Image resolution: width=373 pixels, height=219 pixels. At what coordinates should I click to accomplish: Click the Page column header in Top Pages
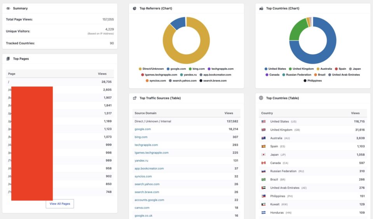click(12, 74)
